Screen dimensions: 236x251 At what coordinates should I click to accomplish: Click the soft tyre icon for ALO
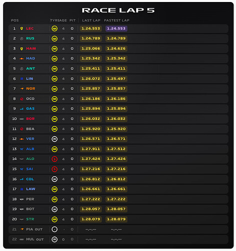pos(55,159)
